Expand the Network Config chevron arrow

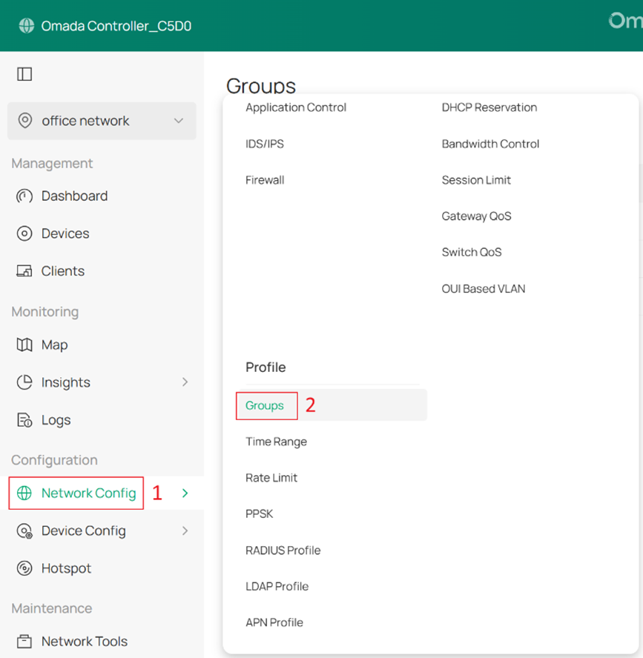(185, 493)
